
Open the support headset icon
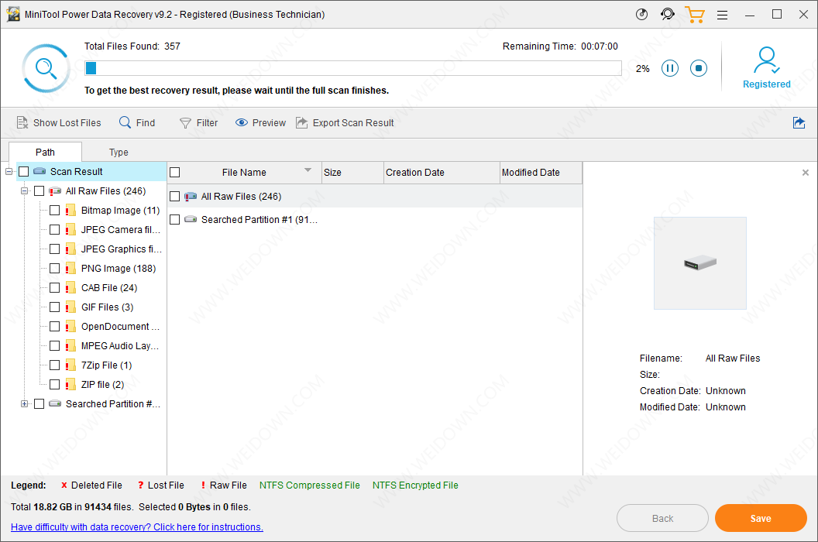point(667,14)
